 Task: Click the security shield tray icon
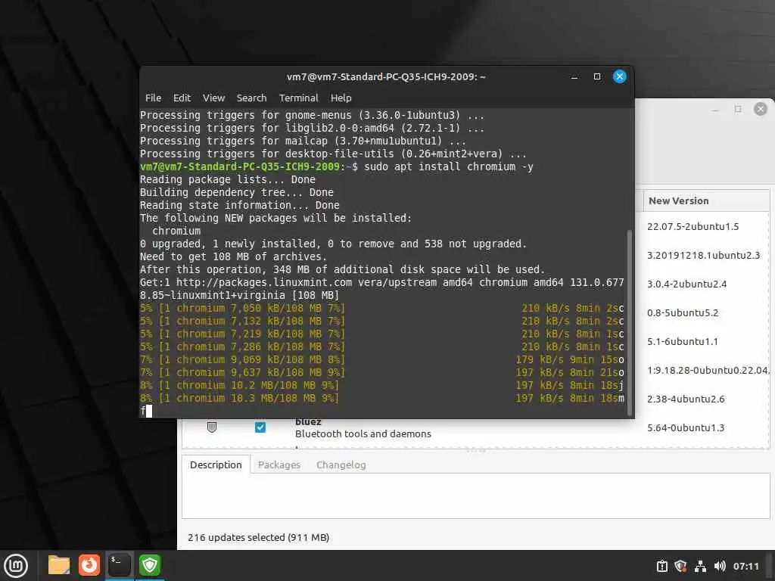pos(680,566)
